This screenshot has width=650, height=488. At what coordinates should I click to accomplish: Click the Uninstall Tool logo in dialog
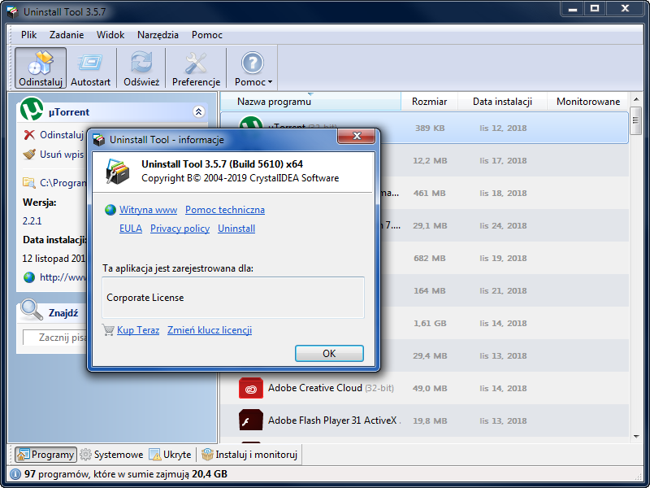118,172
